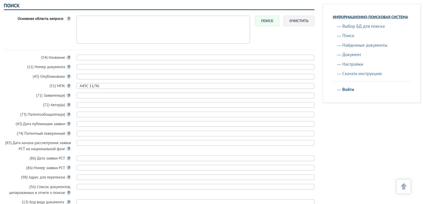Click the ПОИСК section heading text
The image size is (423, 204).
coord(12,6)
